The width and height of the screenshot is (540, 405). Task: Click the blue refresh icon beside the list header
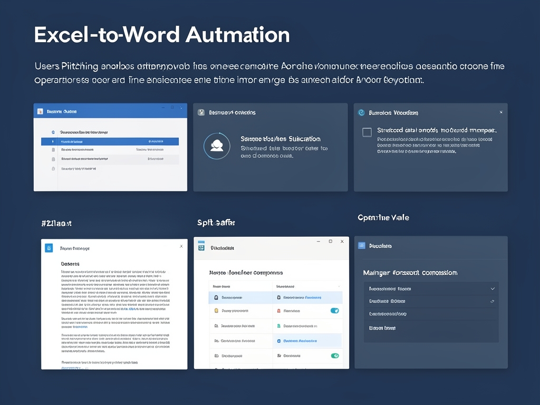point(53,132)
